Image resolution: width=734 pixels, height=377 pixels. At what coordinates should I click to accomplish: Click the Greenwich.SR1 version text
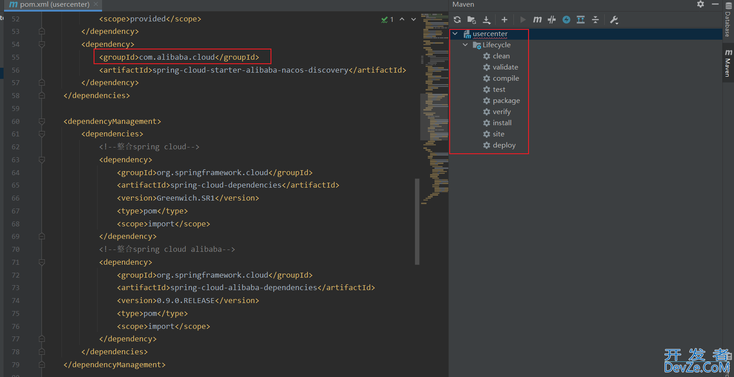pyautogui.click(x=185, y=198)
